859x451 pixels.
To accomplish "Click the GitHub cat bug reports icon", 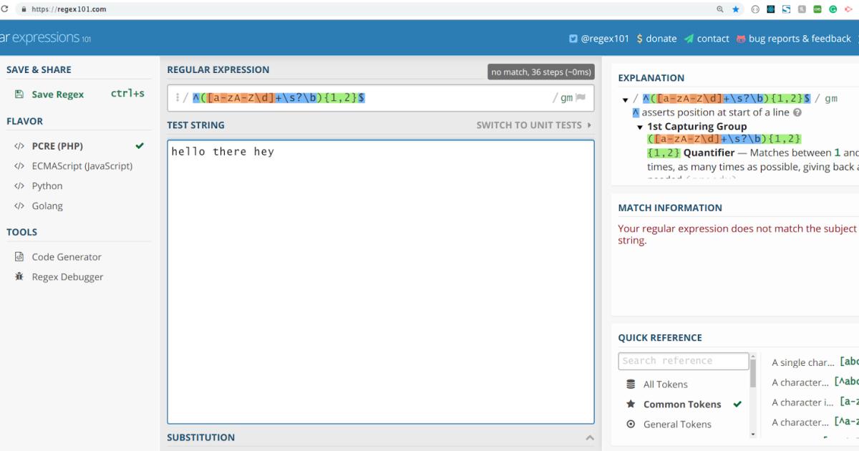I will click(741, 39).
